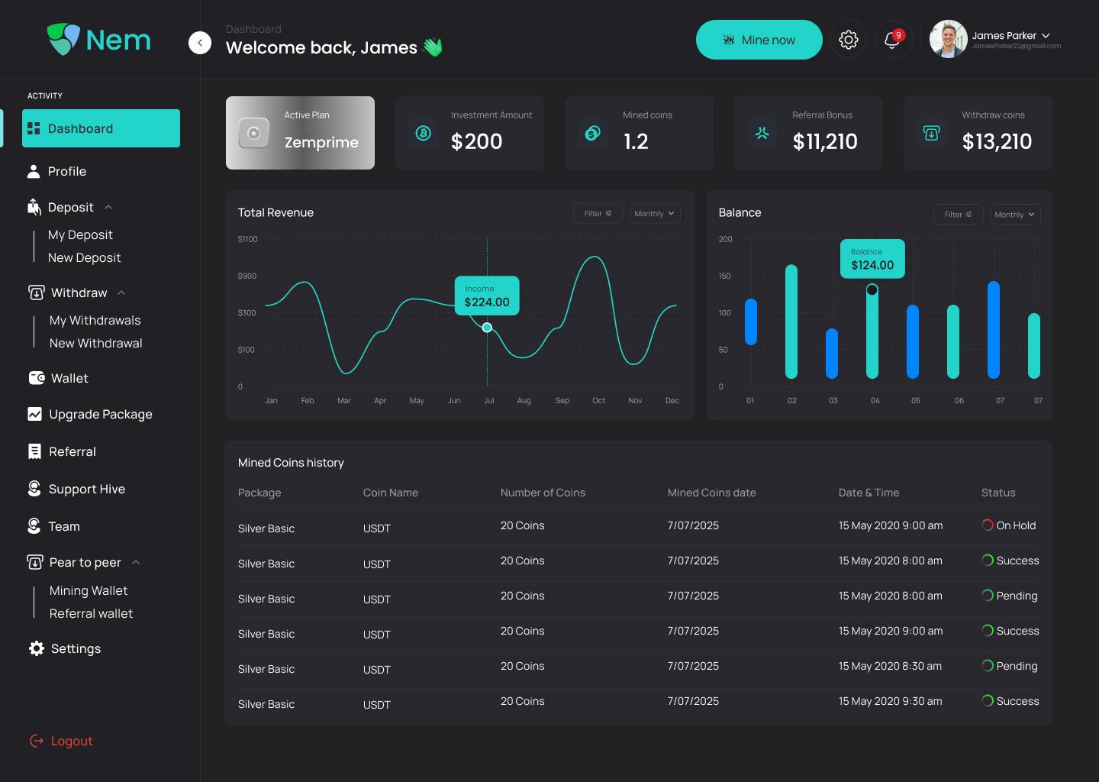Collapse the Deposit section
1099x782 pixels.
[x=108, y=207]
